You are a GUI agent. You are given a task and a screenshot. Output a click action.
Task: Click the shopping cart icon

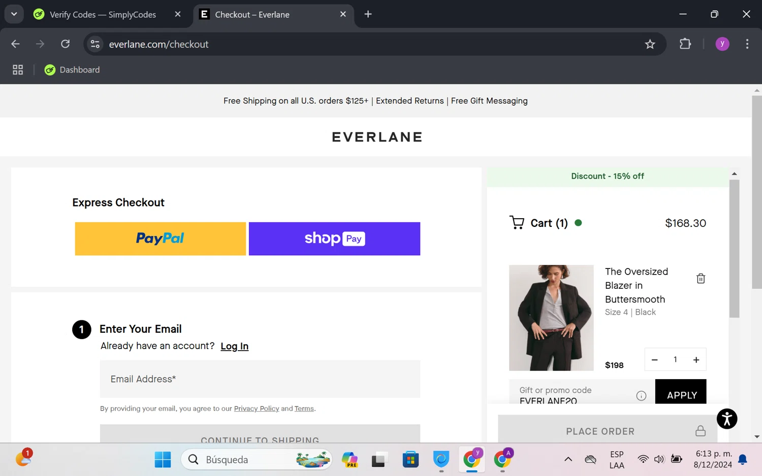517,223
